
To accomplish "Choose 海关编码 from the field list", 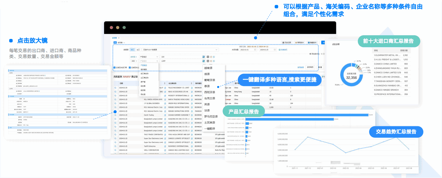I will 144,69.
